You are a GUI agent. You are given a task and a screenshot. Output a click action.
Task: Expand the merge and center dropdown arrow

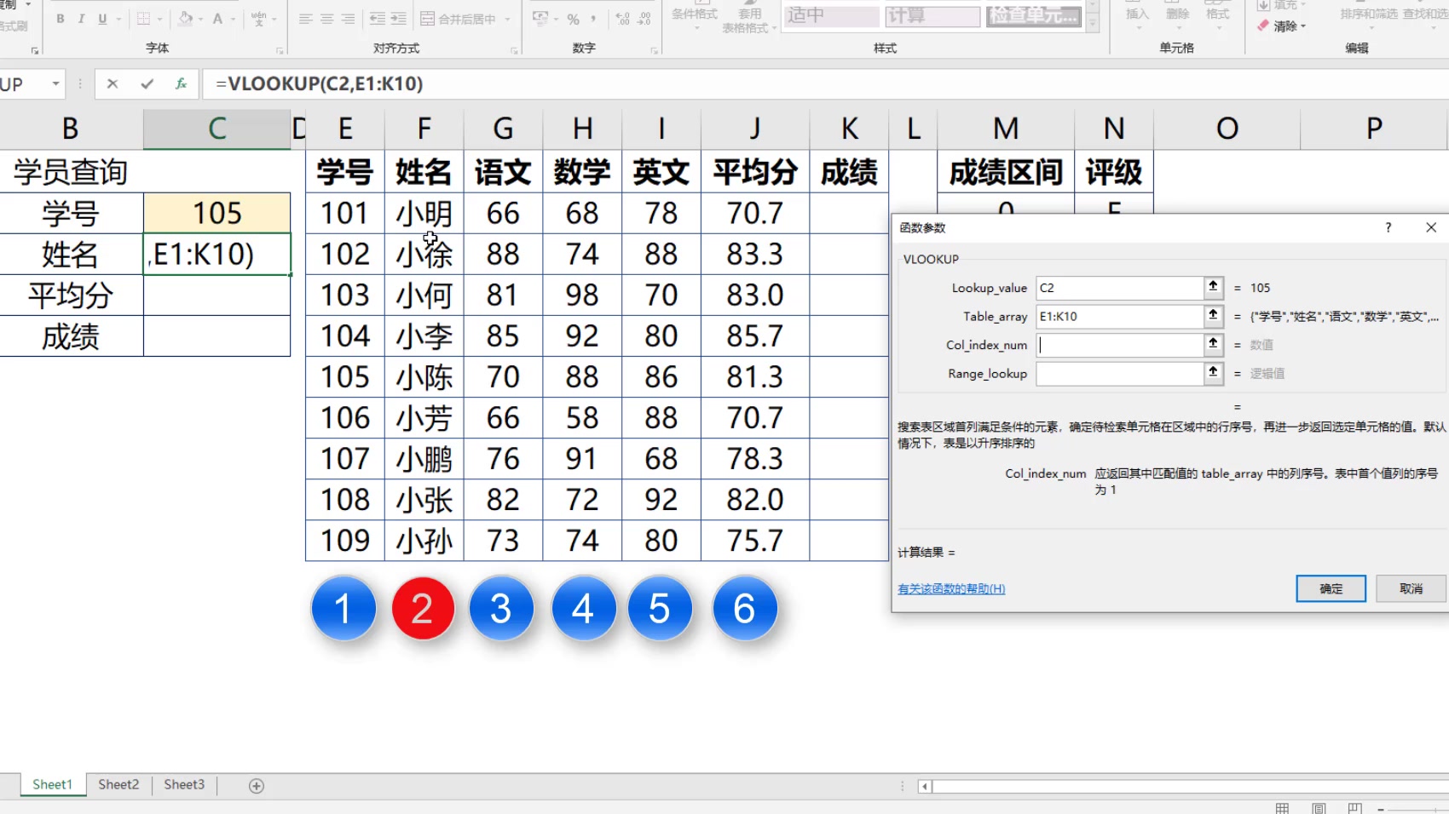coord(507,19)
